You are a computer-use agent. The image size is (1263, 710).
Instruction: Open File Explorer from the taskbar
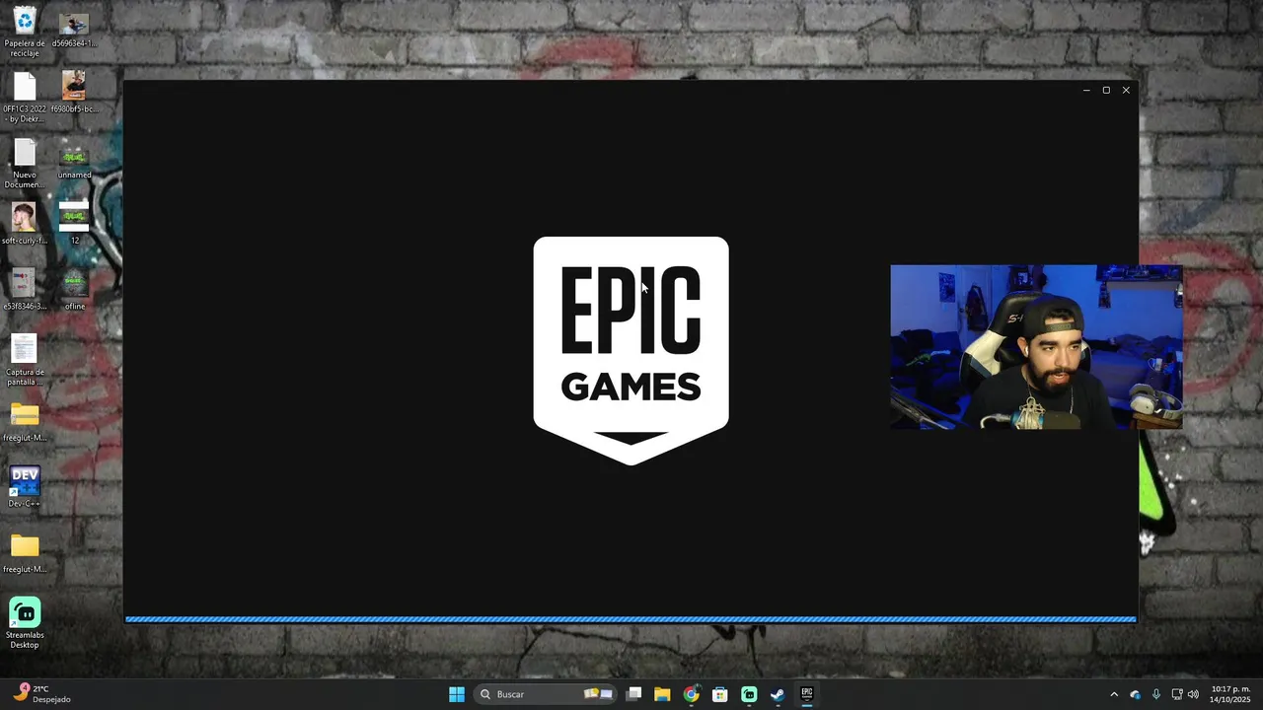(662, 694)
